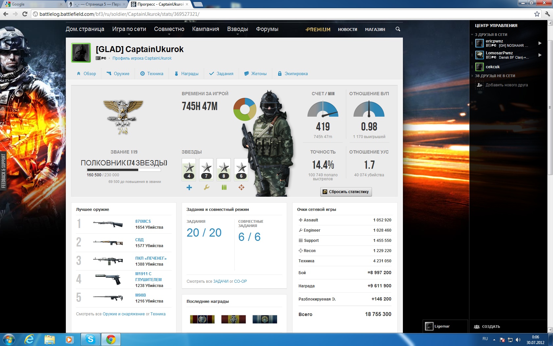Open the 870MCS weapon link
The image size is (553, 346).
pos(143,221)
